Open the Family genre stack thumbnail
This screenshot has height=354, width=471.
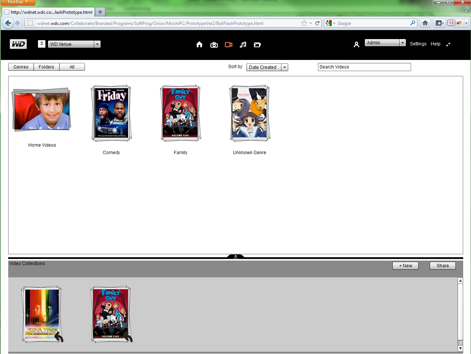pos(181,113)
